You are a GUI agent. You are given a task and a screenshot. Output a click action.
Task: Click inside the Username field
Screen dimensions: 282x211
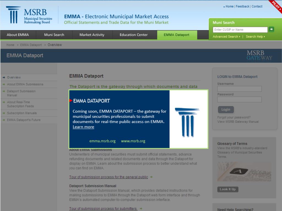[x=239, y=89]
